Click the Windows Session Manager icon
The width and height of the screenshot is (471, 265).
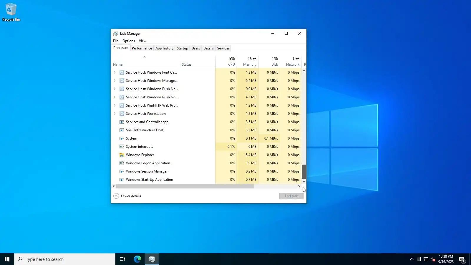point(122,171)
